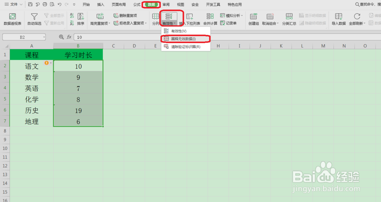The image size is (381, 202).
Task: Choose 圈释无效数据(I) menu entry
Action: 186,39
